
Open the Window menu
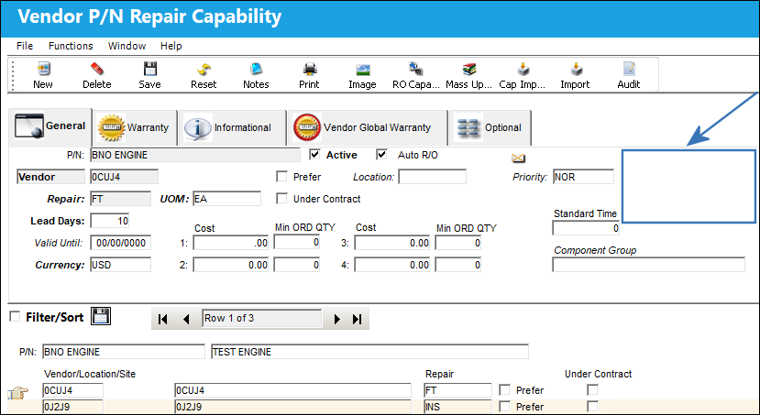click(x=127, y=46)
